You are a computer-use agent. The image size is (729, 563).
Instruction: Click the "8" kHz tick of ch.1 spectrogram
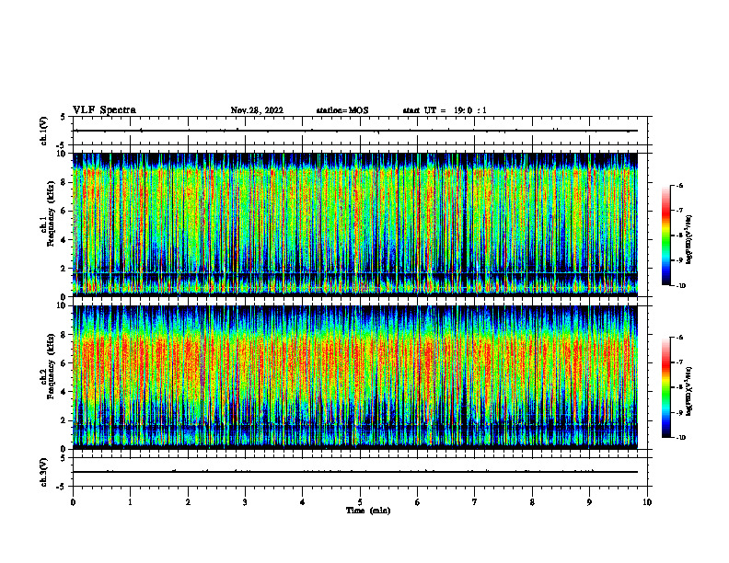click(x=64, y=182)
